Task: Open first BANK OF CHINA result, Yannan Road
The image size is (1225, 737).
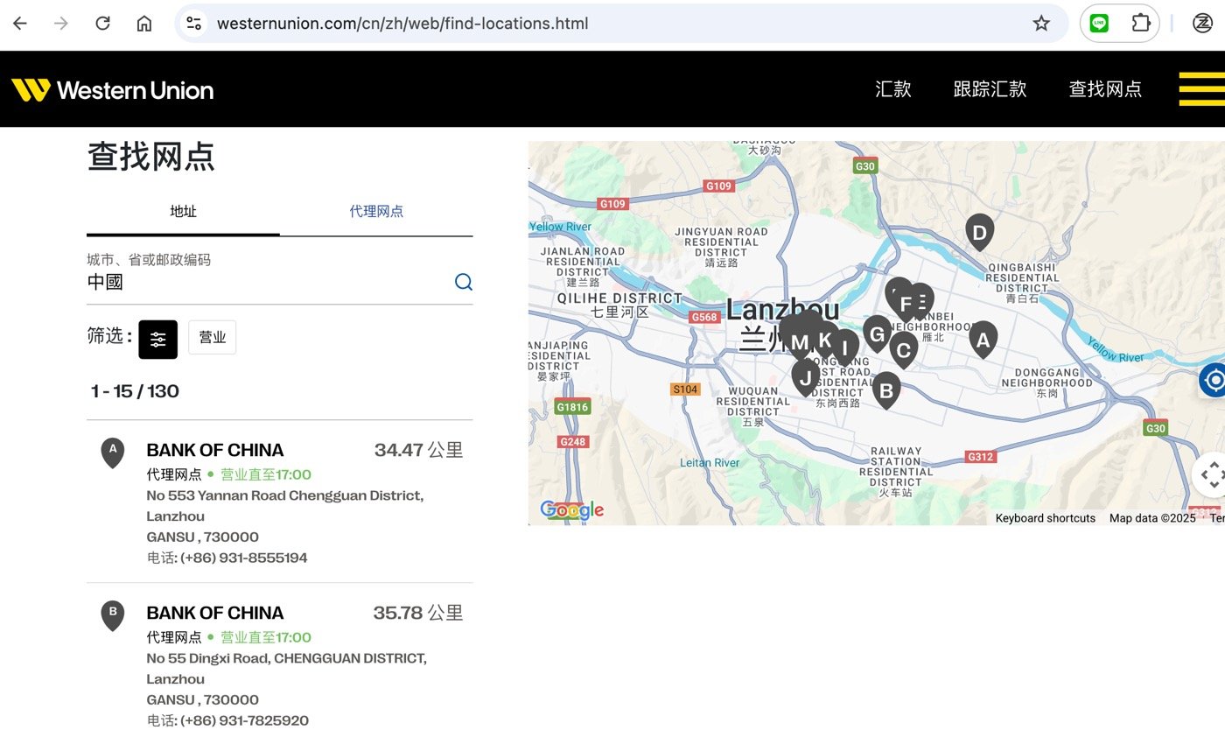Action: pyautogui.click(x=215, y=450)
